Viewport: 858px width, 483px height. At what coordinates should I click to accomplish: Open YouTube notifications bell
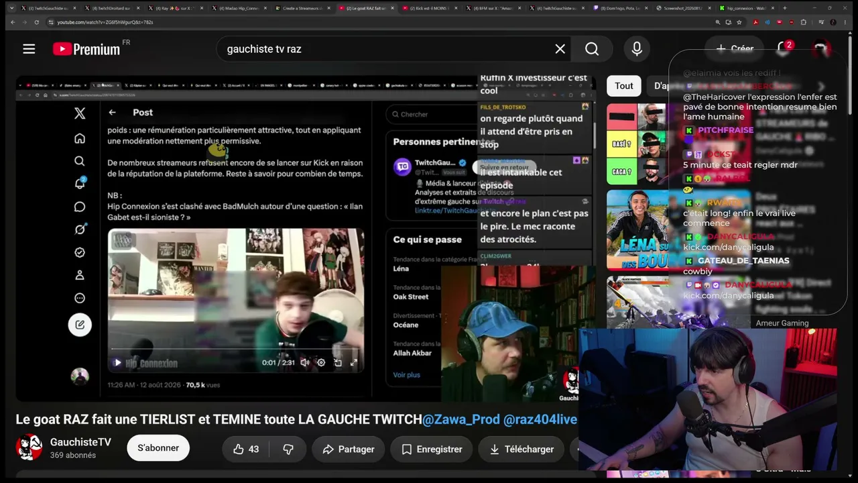784,48
